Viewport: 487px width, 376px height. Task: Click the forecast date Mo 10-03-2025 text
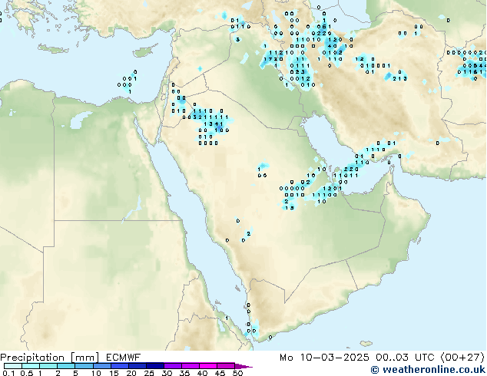click(324, 358)
